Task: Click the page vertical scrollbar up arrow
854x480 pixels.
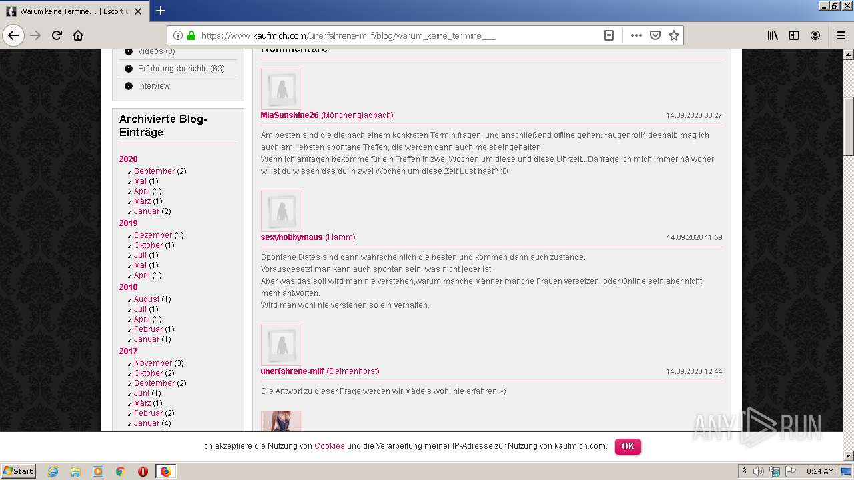Action: (x=848, y=55)
